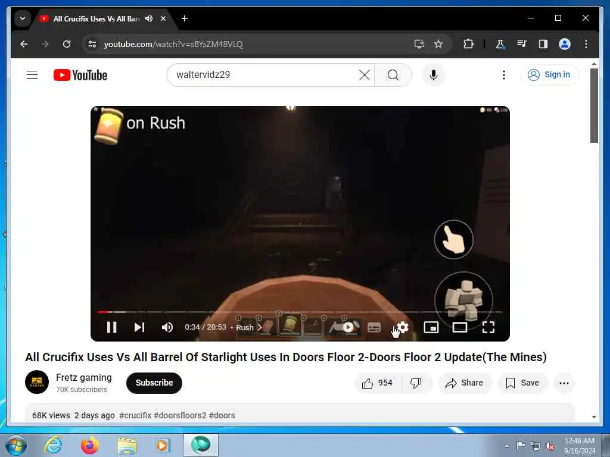Click the scrollbar down arrow
Image resolution: width=610 pixels, height=457 pixels.
(x=594, y=417)
